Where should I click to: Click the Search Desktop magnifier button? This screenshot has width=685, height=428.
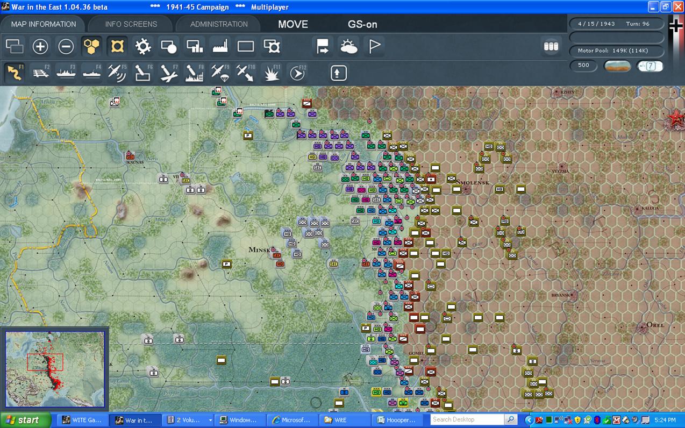tap(511, 419)
